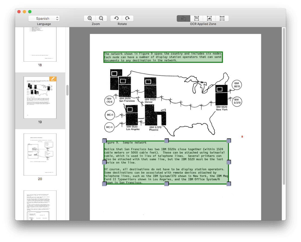
Task: Click the Language selector stepper arrows
Action: tap(57, 18)
